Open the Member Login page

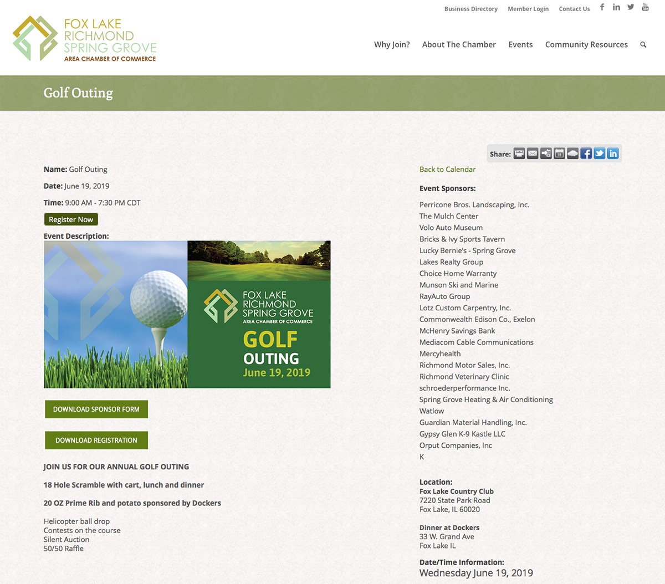[528, 9]
